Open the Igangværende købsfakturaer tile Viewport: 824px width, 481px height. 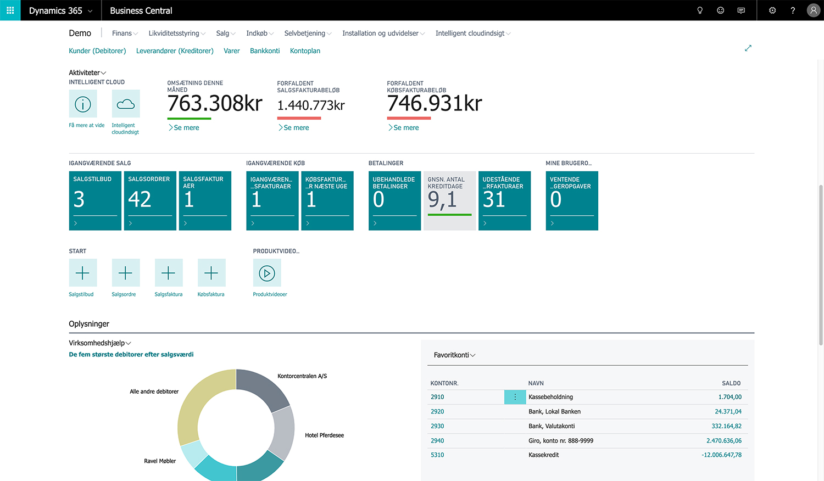coord(272,201)
